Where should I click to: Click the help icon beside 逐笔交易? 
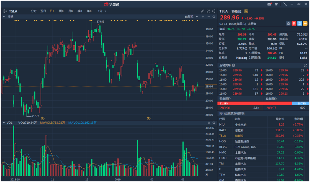(x=233, y=65)
